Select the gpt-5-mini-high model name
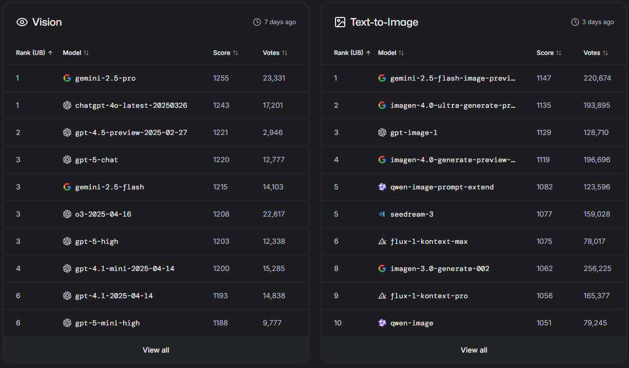Screen dimensions: 629x368 (107, 323)
